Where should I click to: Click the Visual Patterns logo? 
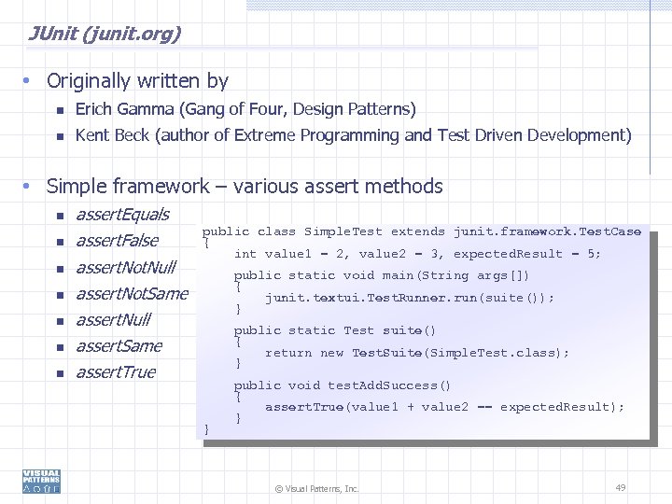click(42, 482)
